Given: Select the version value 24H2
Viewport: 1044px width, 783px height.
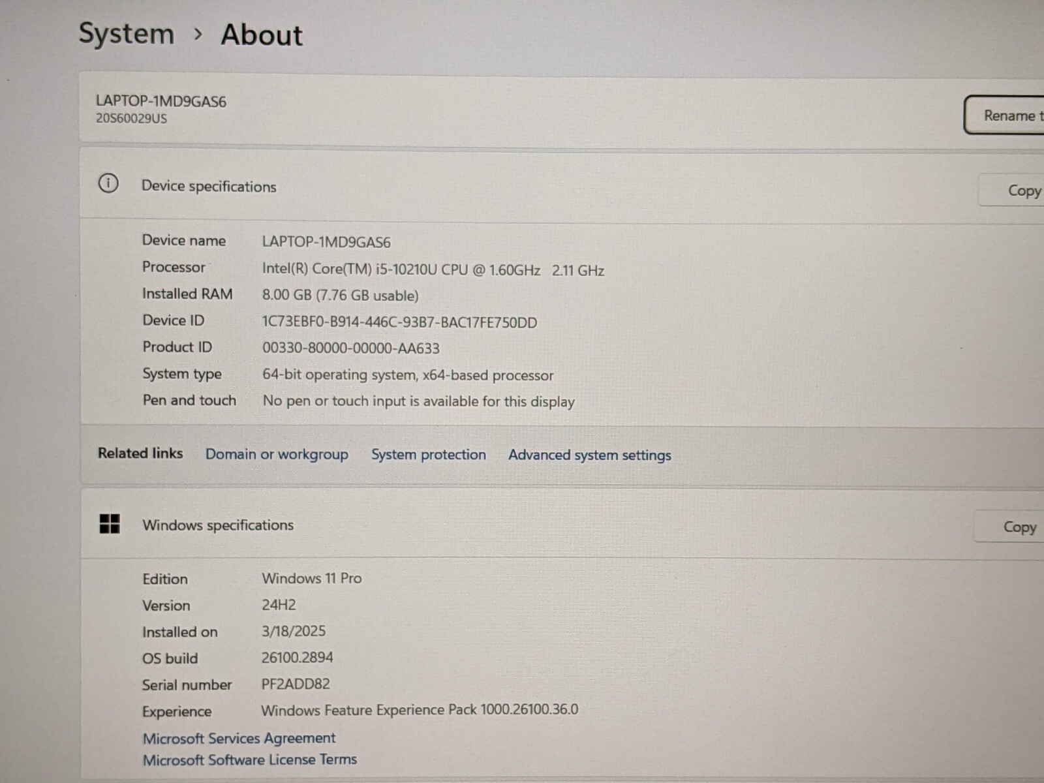Looking at the screenshot, I should 279,605.
